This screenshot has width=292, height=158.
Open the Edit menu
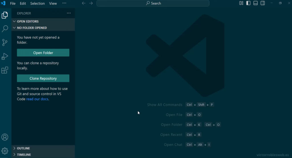(x=23, y=3)
